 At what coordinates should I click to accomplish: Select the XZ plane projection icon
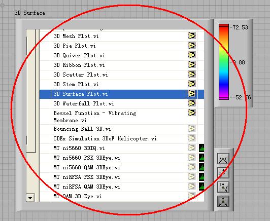[x=223, y=173]
